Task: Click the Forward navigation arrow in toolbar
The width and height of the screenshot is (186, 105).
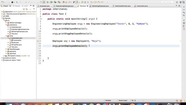Action: [x=102, y=2]
